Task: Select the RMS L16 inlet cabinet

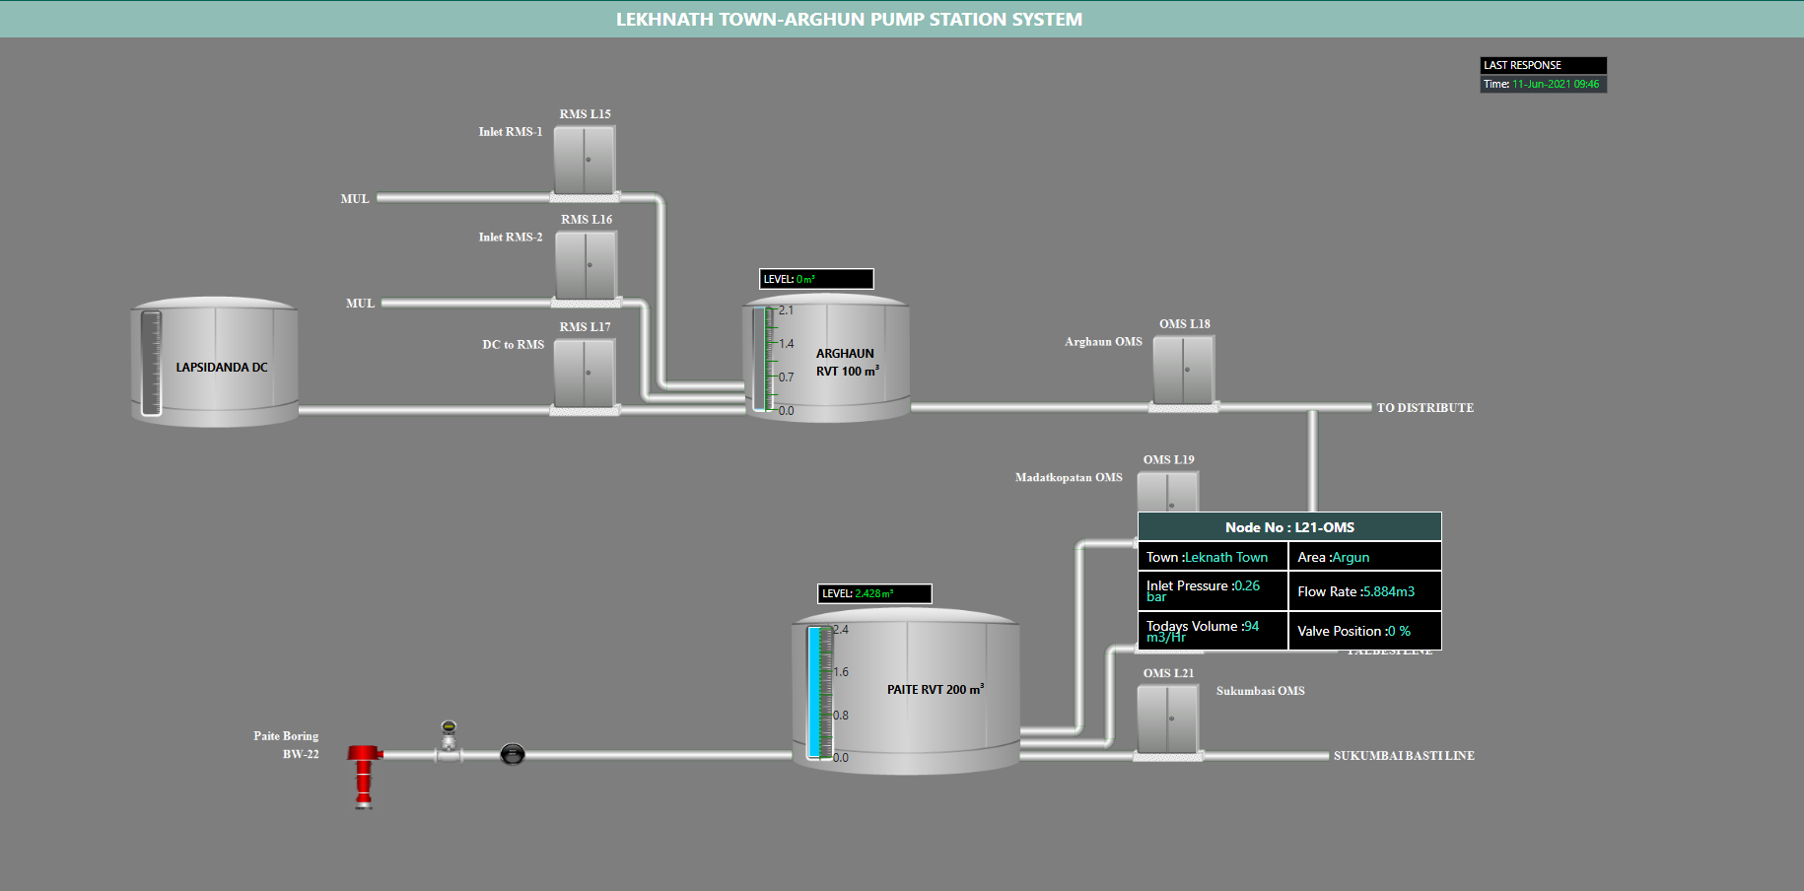Action: [x=587, y=265]
